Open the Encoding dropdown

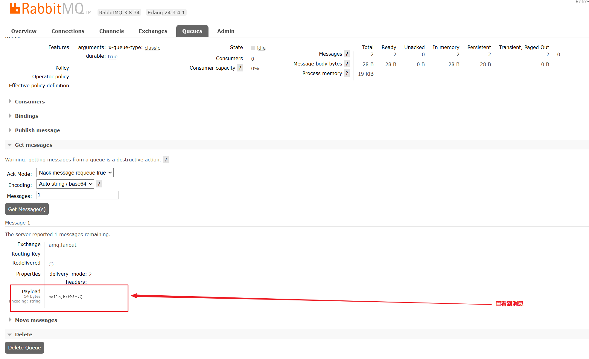click(x=65, y=184)
